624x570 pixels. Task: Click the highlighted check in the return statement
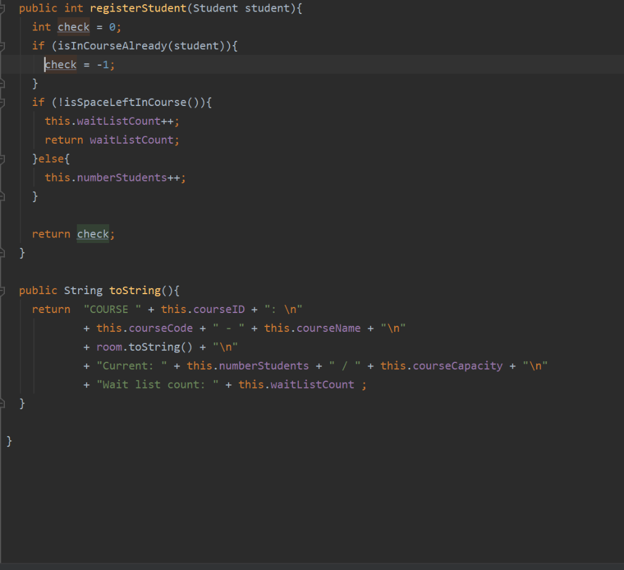click(93, 234)
